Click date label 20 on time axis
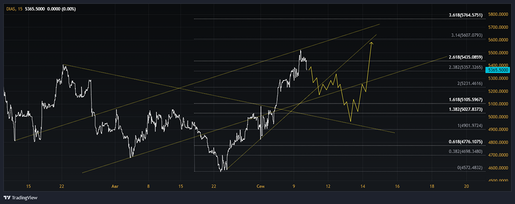This screenshot has width=515, height=204. click(467, 187)
